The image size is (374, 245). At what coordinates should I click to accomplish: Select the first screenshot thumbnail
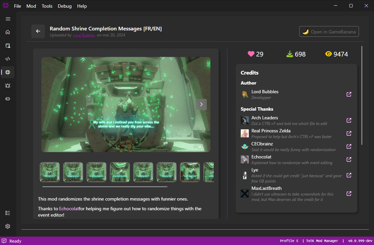(49, 172)
